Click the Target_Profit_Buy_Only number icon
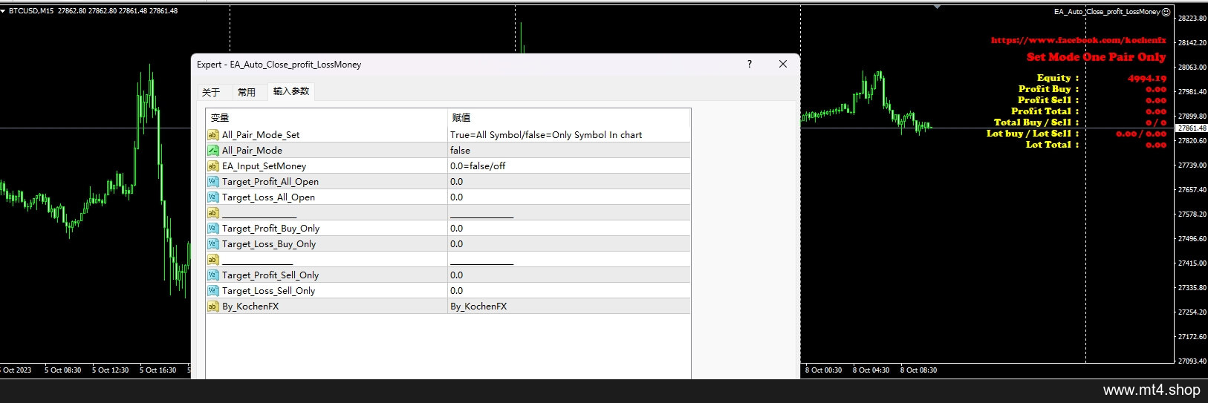 click(212, 229)
